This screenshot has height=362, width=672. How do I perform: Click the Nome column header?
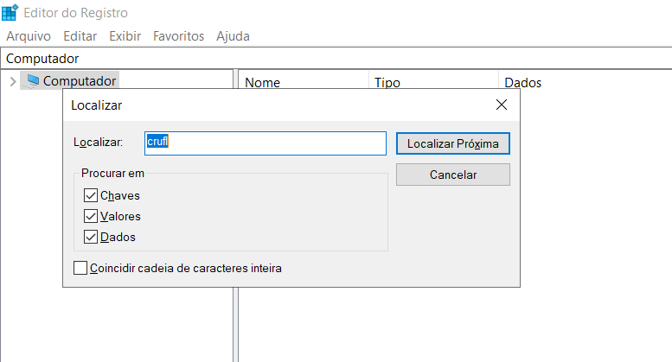click(303, 83)
